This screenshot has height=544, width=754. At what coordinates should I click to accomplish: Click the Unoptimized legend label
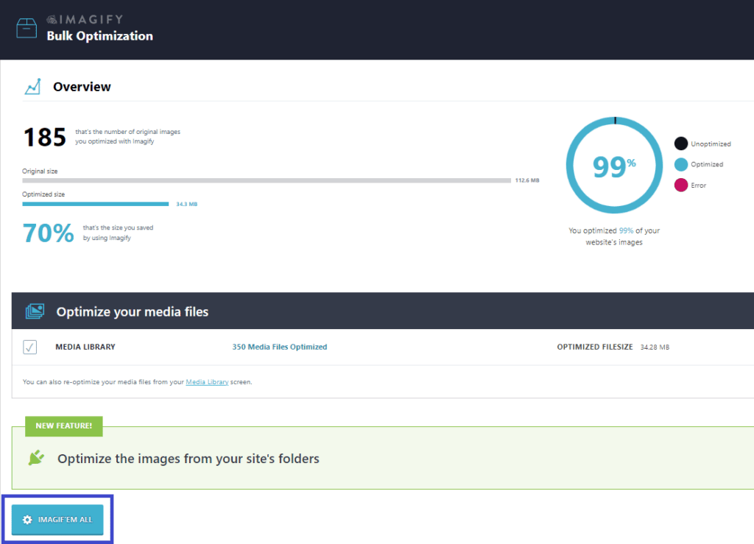coord(711,144)
